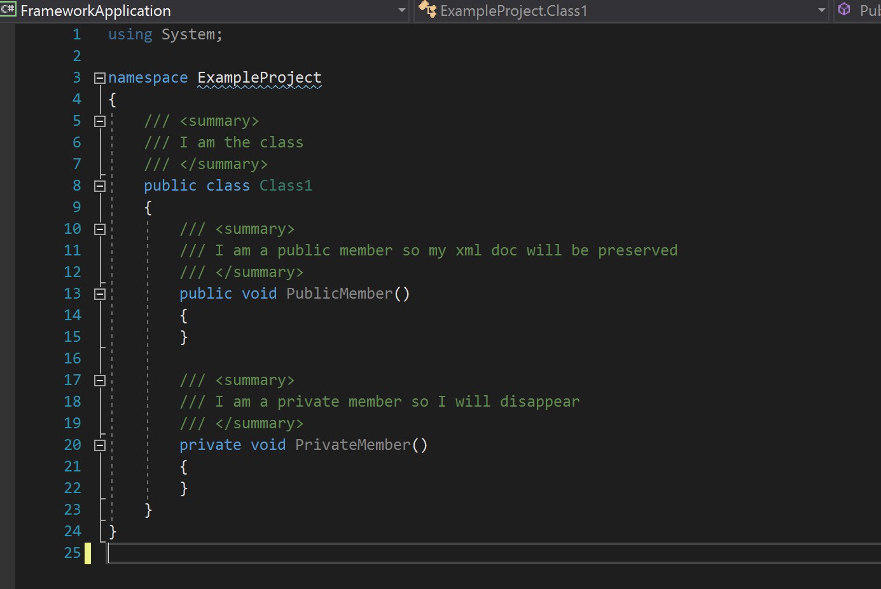Collapse the namespace ExampleProject block
Viewport: 881px width, 589px height.
[99, 78]
